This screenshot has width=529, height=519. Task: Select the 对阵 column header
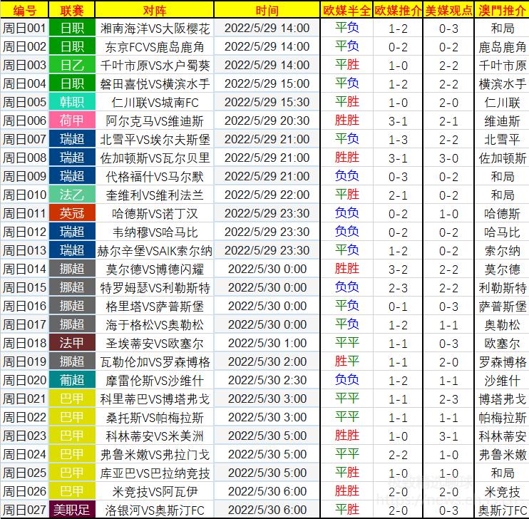pyautogui.click(x=155, y=10)
